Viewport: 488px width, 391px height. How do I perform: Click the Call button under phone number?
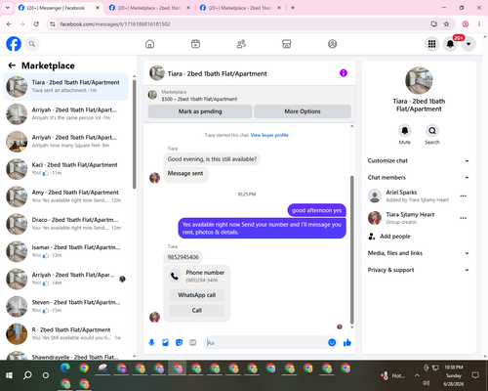pos(197,310)
